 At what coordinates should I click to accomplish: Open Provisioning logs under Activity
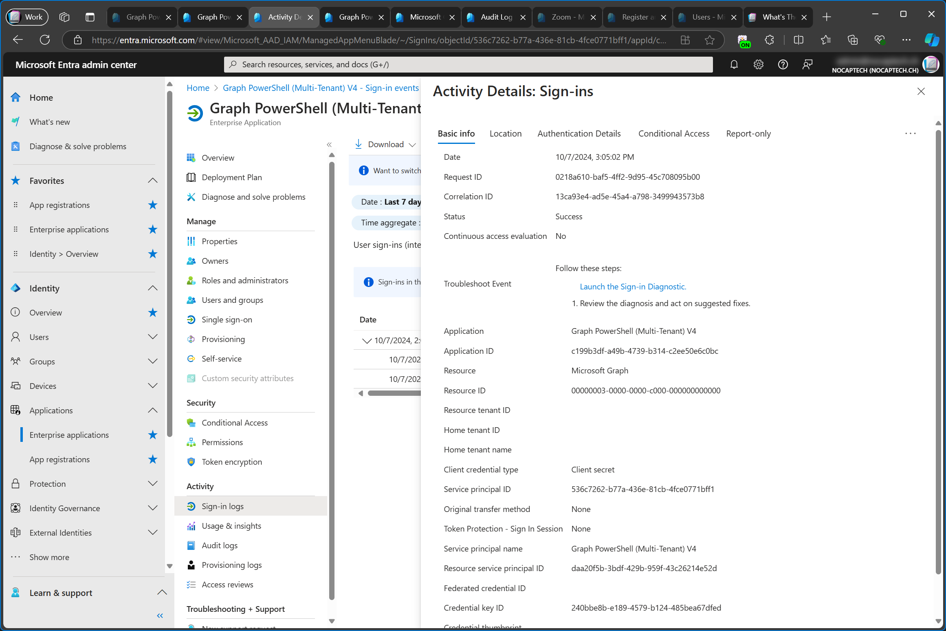click(x=231, y=565)
